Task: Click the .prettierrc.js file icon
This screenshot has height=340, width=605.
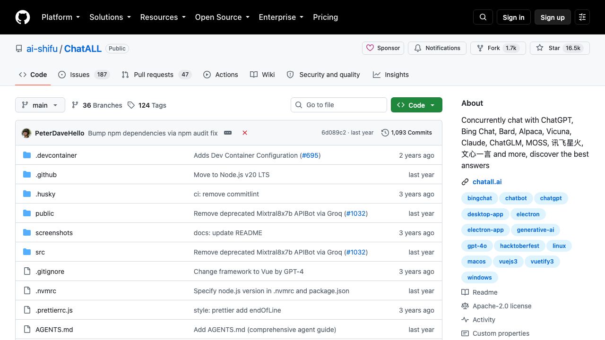Action: (27, 310)
